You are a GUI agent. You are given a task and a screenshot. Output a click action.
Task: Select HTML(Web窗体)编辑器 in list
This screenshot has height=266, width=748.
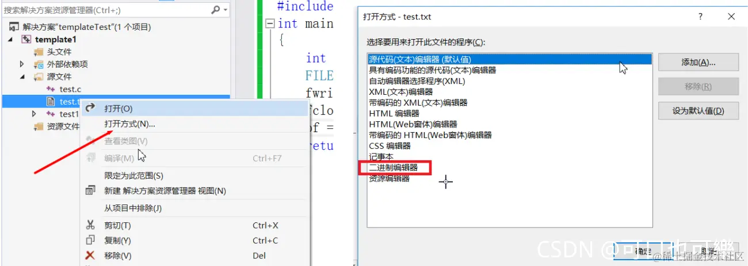[510, 124]
